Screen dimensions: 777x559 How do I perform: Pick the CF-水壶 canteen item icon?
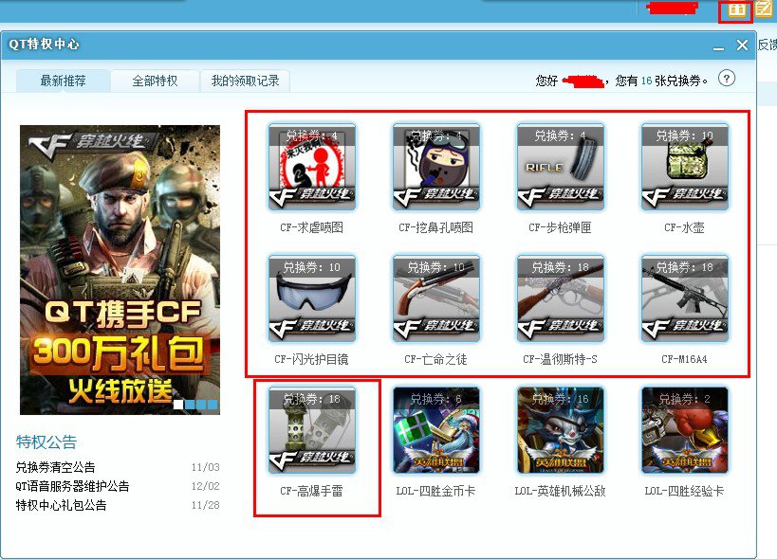point(684,167)
